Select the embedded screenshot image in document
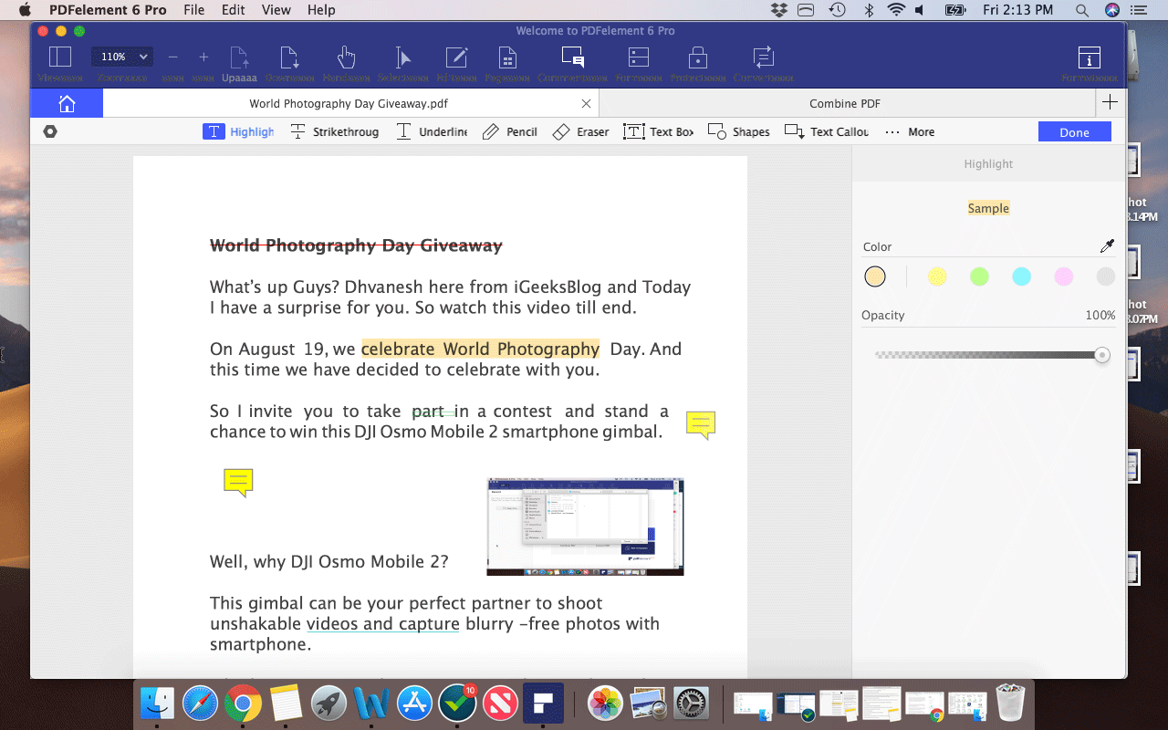The height and width of the screenshot is (730, 1168). 585,527
